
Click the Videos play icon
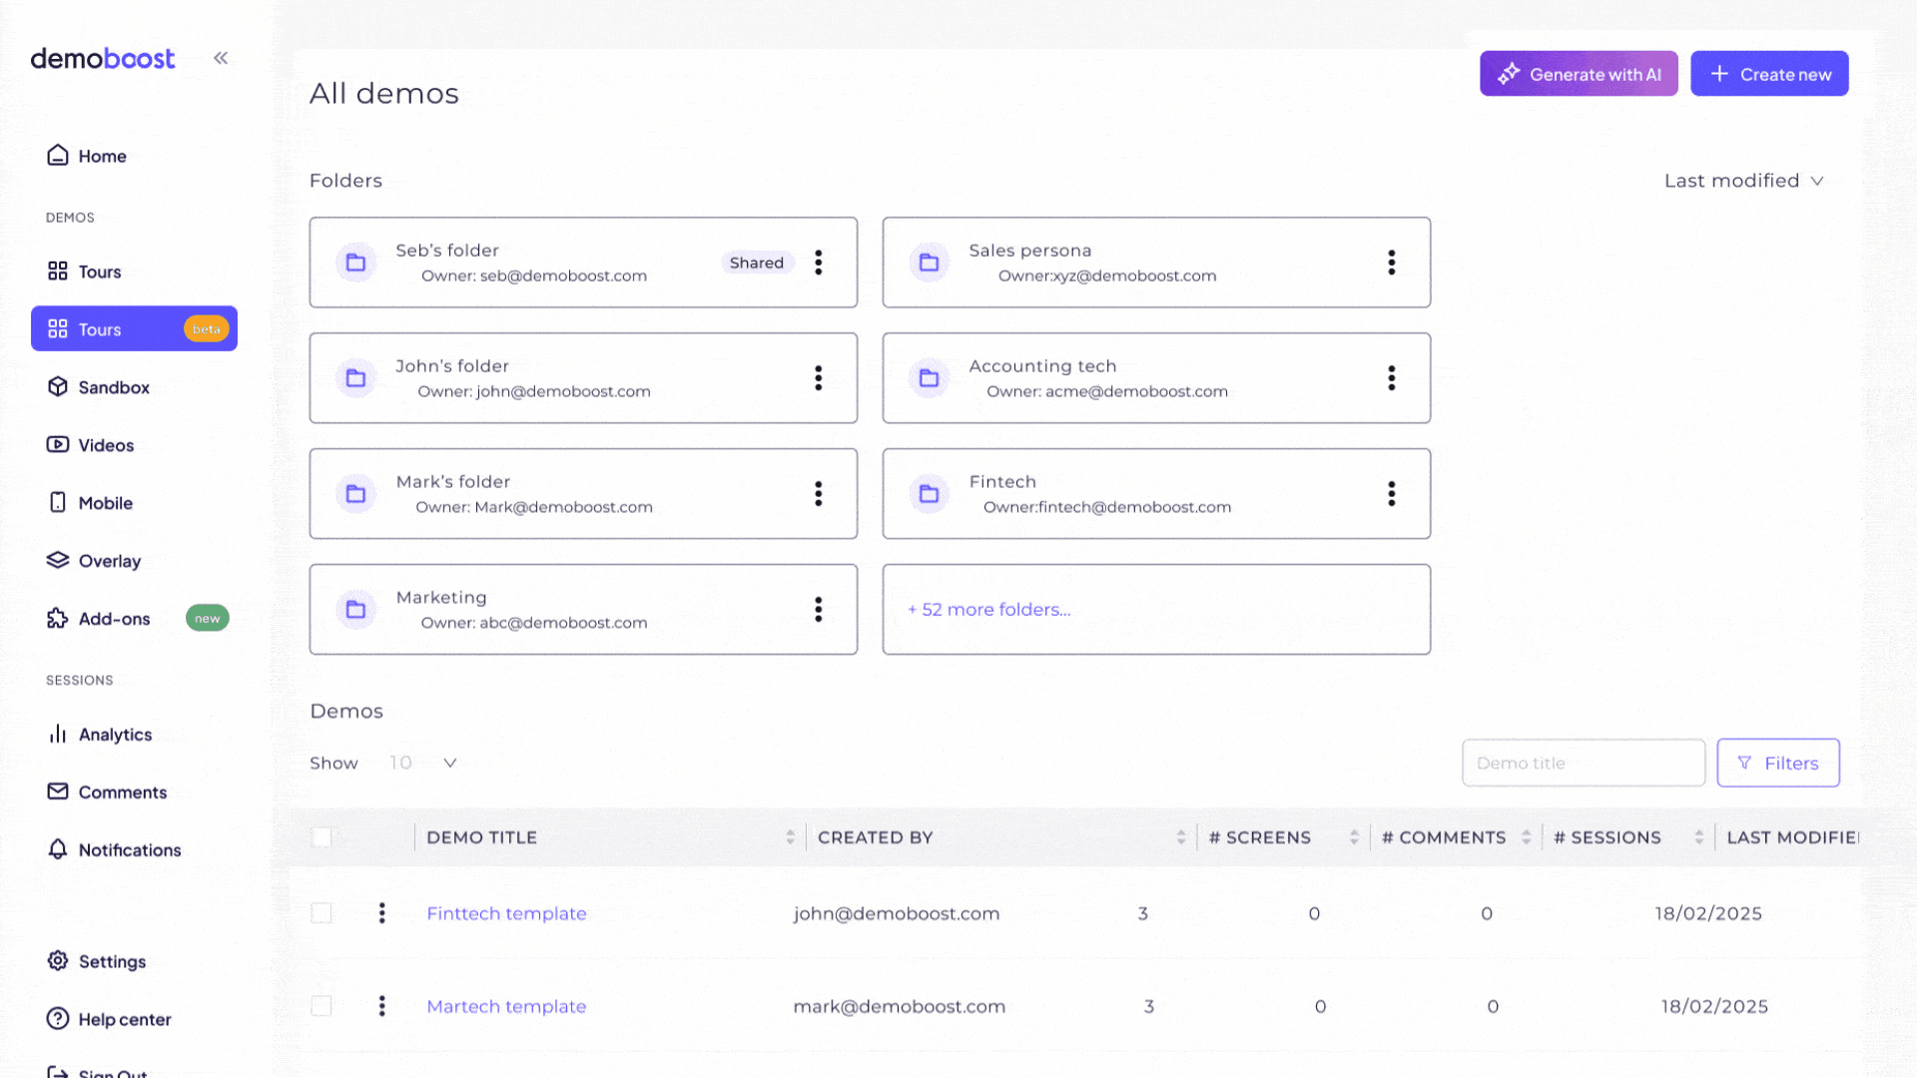(x=58, y=445)
